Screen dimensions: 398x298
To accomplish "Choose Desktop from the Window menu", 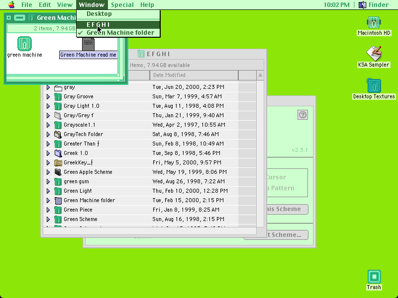I will (x=118, y=14).
